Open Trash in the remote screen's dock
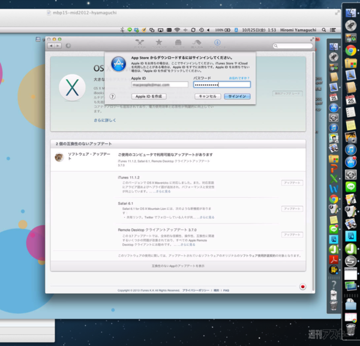Screen dimensions: 360x346 pos(334,306)
